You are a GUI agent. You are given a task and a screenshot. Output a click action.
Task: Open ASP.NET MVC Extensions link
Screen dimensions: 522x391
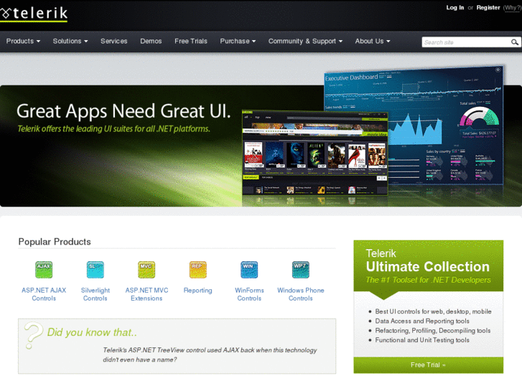[146, 294]
